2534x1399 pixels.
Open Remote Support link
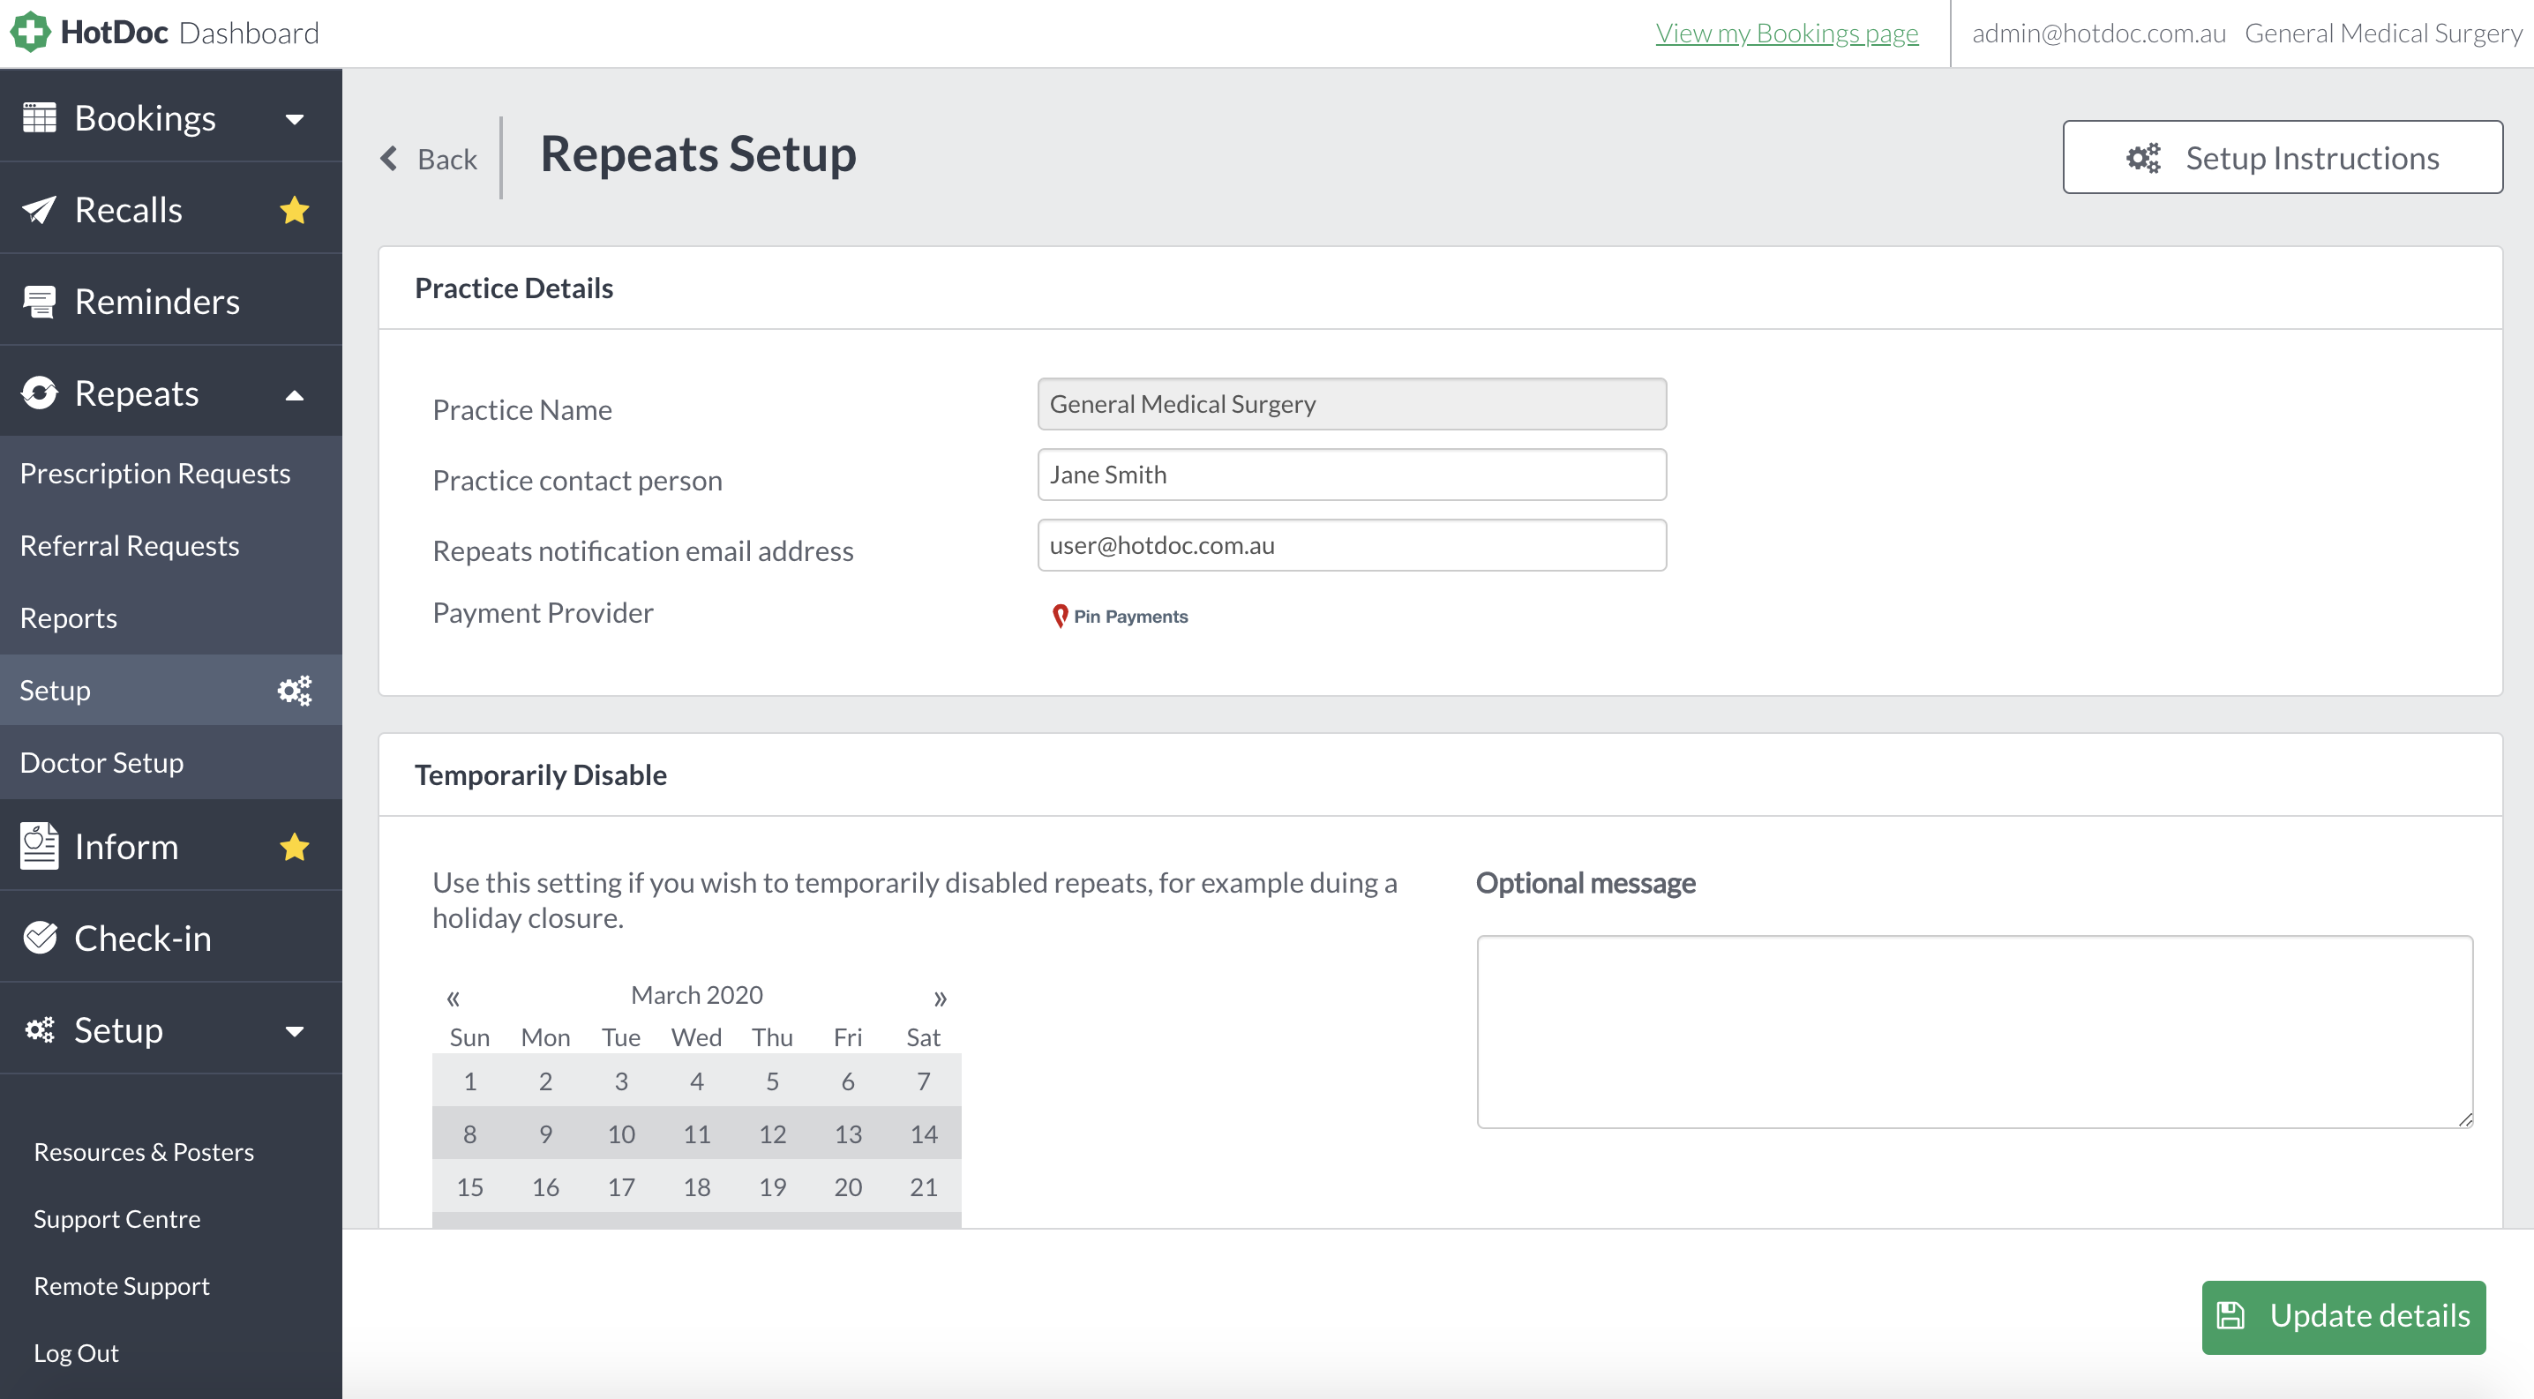point(122,1285)
